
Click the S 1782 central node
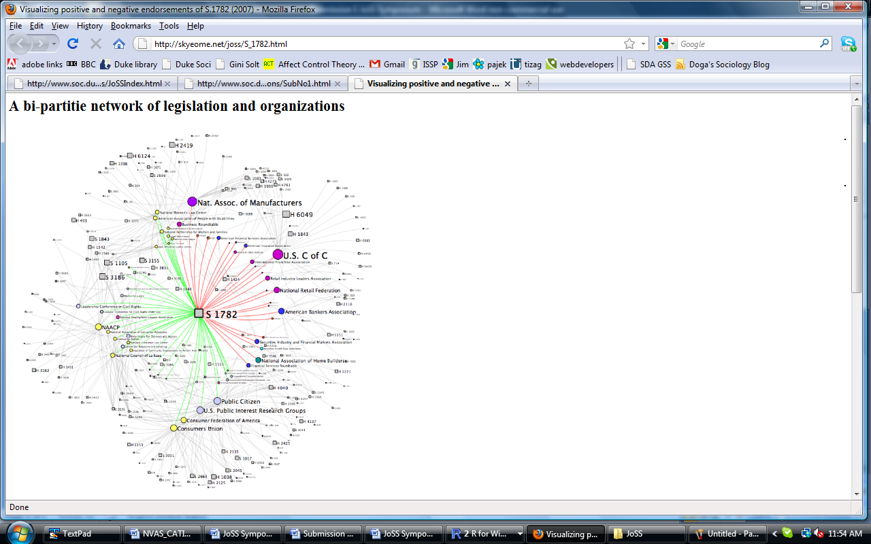tap(199, 313)
